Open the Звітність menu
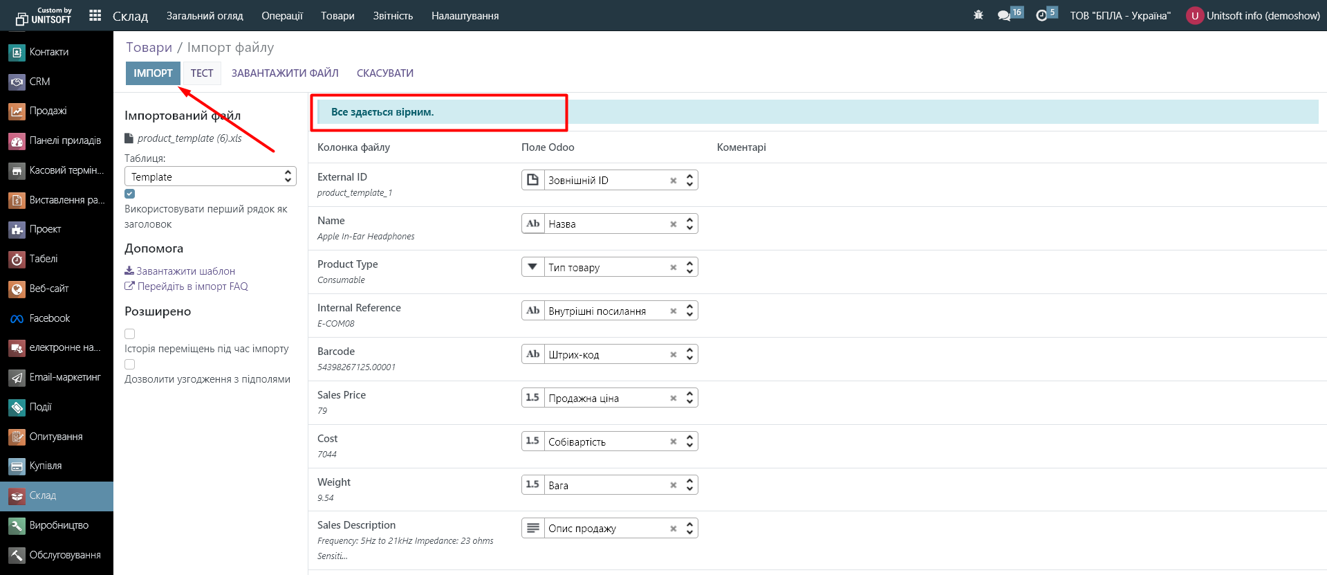This screenshot has height=575, width=1327. pyautogui.click(x=393, y=16)
